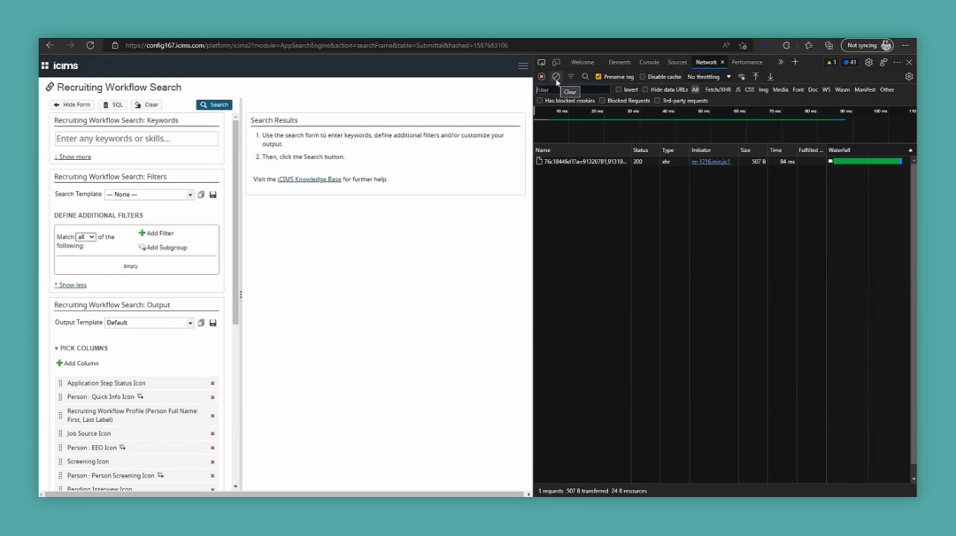Viewport: 956px width, 536px height.
Task: Save the Output Template disk icon
Action: pyautogui.click(x=212, y=323)
